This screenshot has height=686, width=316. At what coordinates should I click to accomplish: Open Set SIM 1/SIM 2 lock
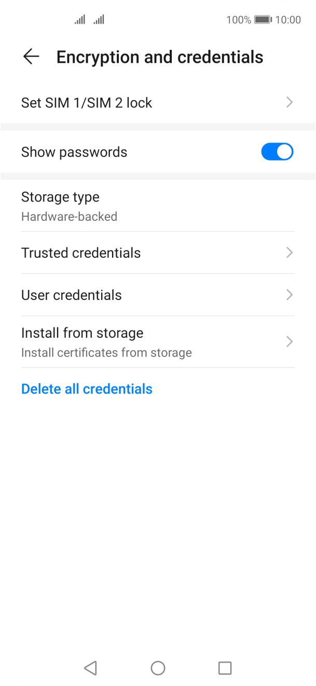pos(87,103)
